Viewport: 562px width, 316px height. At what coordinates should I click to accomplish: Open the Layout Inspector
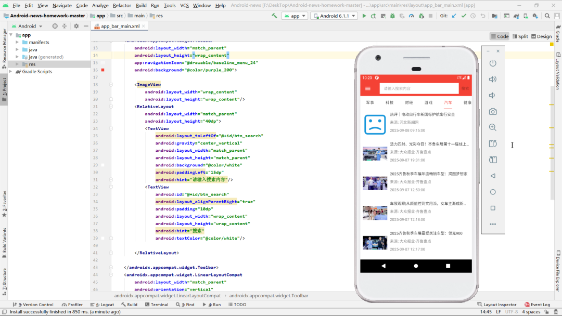click(x=497, y=305)
